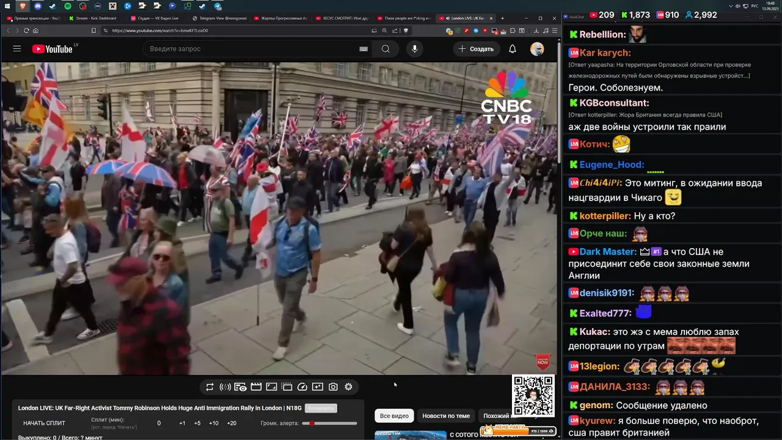This screenshot has width=782, height=440.
Task: Open Telegram from the taskbar
Action: (x=217, y=6)
